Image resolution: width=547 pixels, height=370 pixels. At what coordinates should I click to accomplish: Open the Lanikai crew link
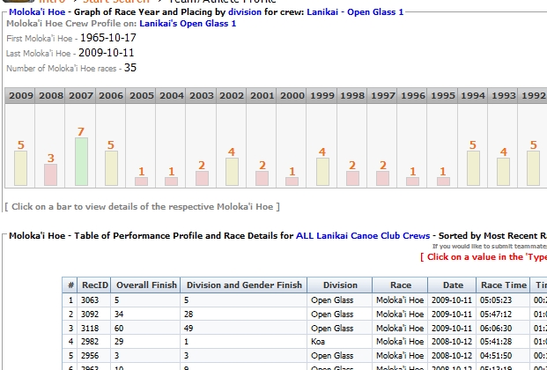pos(321,12)
